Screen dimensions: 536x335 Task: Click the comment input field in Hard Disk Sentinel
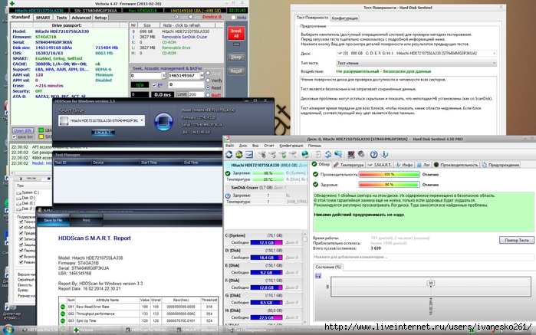click(423, 257)
